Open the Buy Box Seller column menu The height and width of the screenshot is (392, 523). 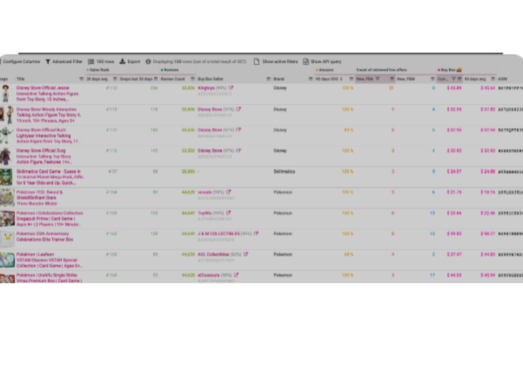268,79
